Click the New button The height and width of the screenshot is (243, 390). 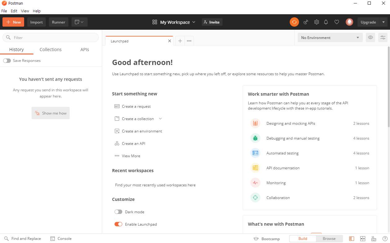tap(13, 22)
